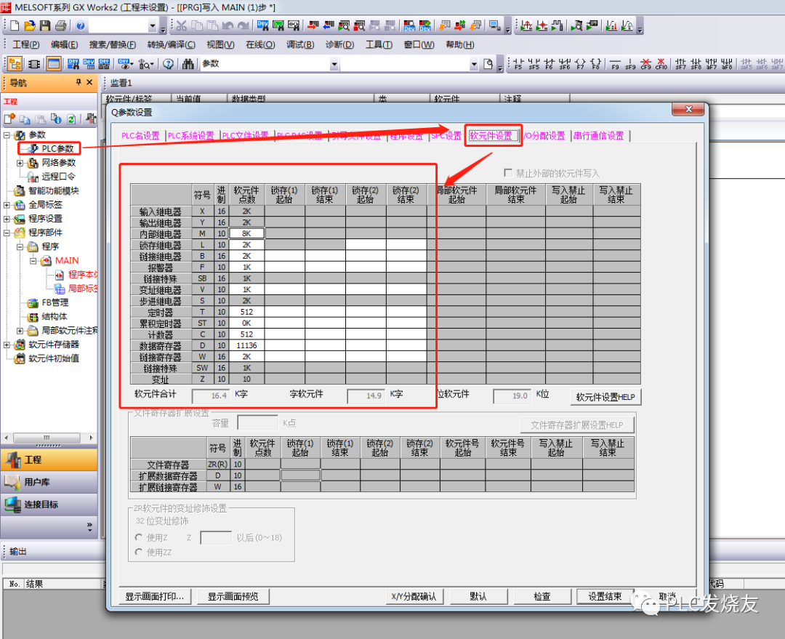Switch to the PLC名设置 tab
This screenshot has height=639, width=785.
[140, 136]
